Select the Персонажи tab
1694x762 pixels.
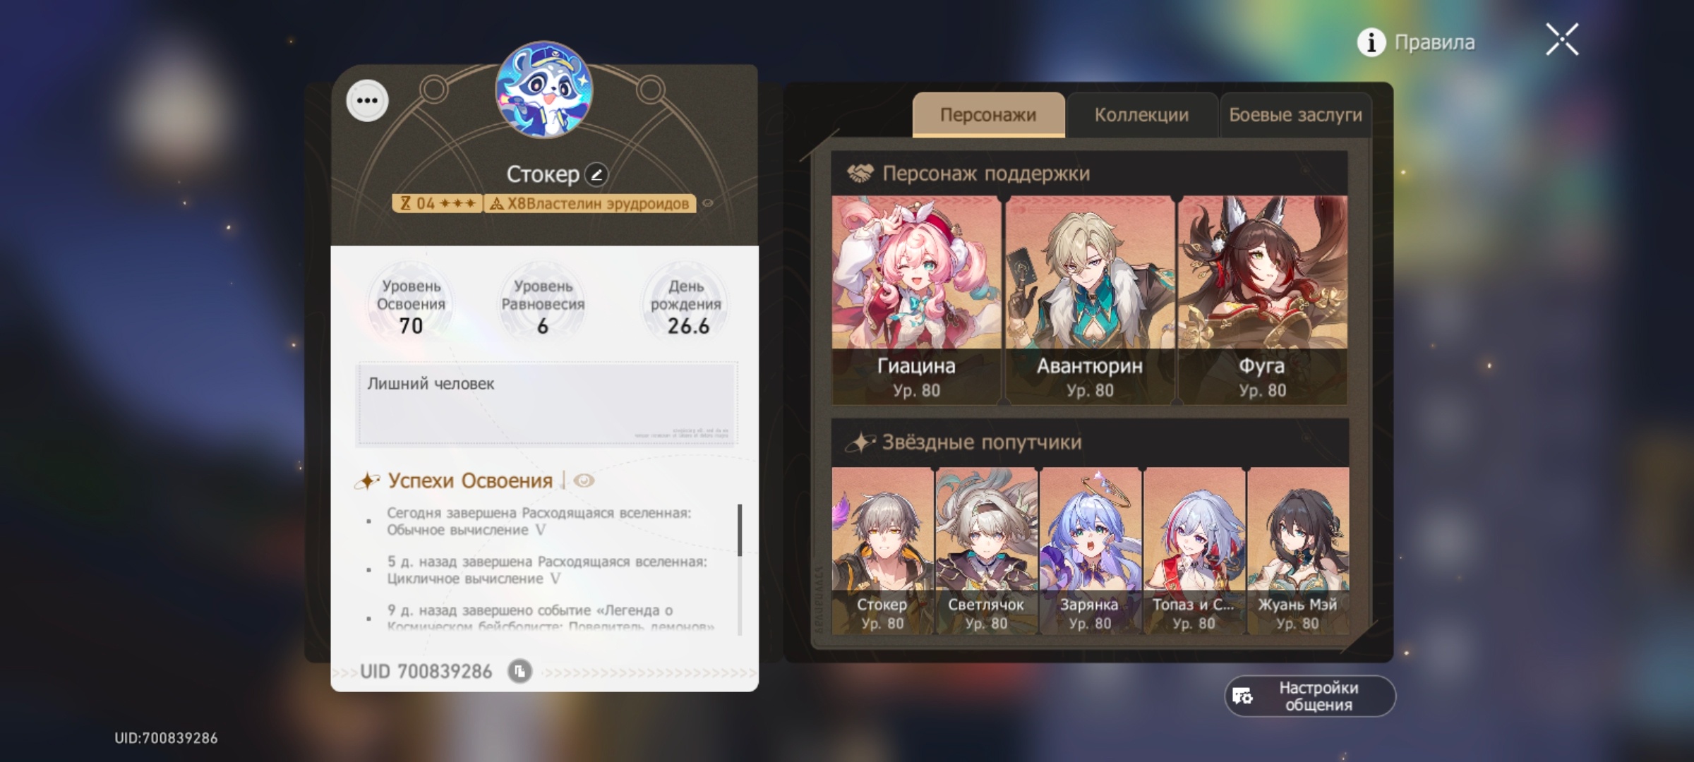(988, 115)
